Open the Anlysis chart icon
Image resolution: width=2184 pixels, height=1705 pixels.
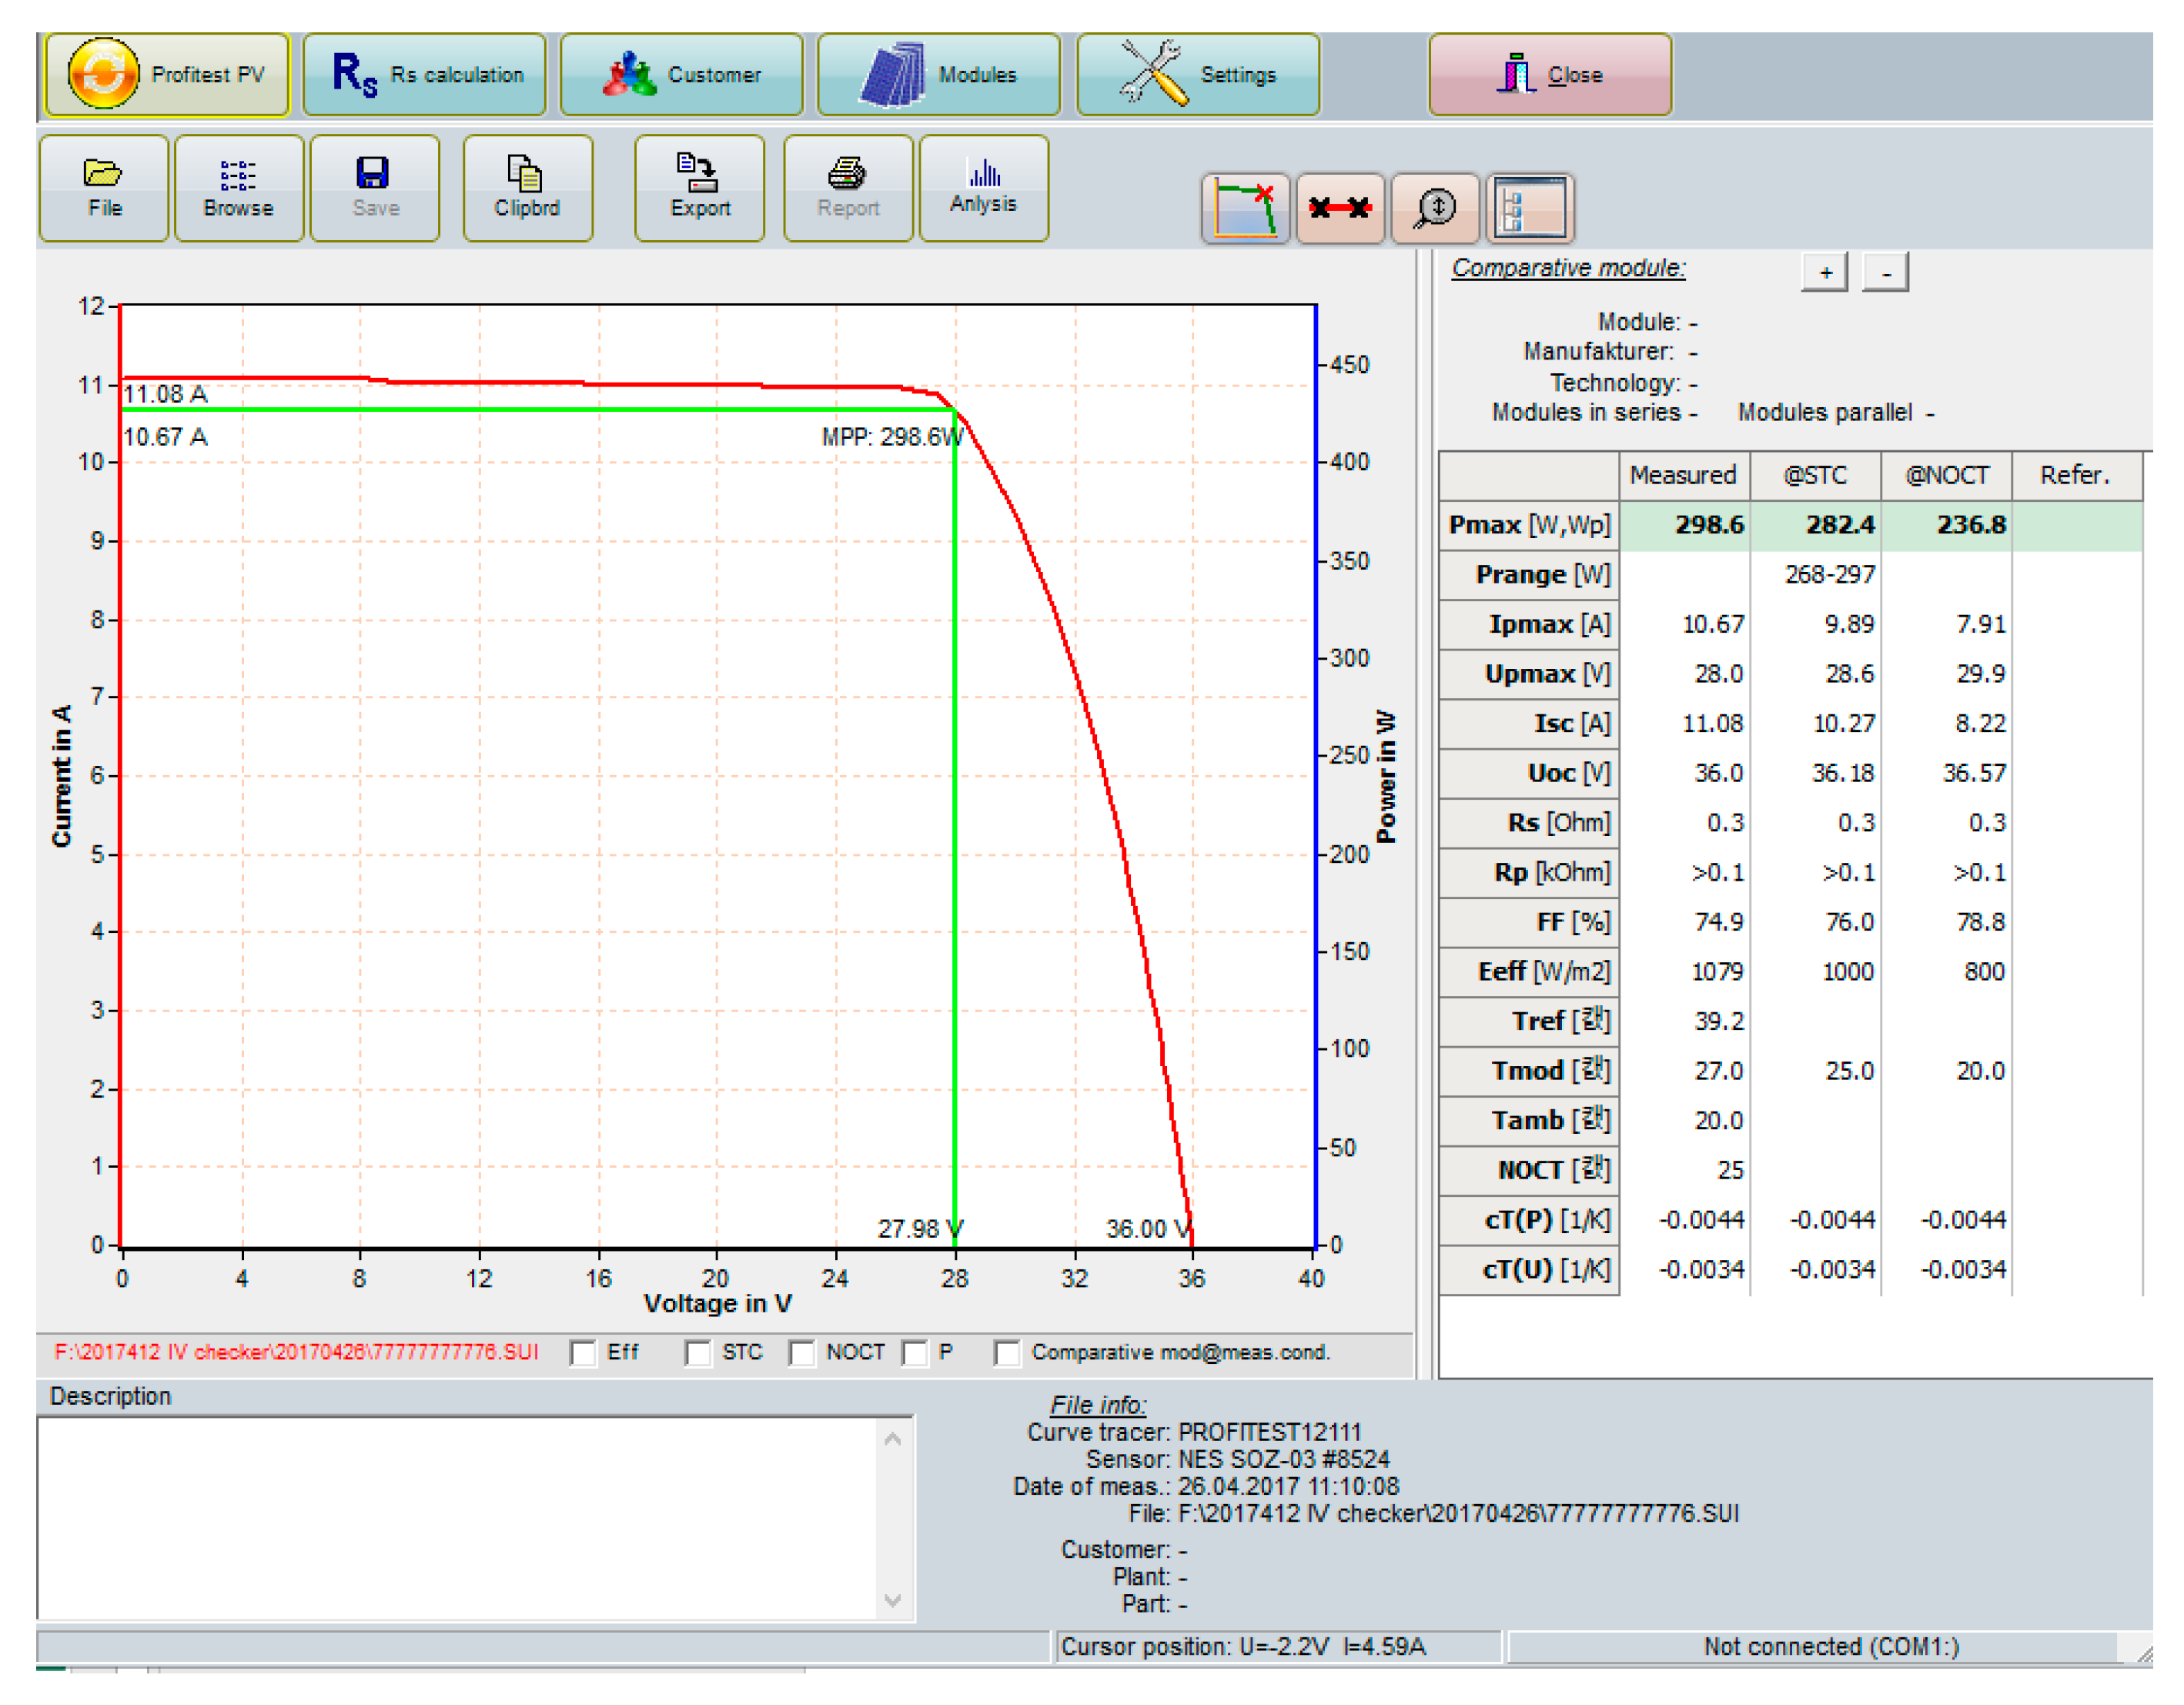click(984, 188)
